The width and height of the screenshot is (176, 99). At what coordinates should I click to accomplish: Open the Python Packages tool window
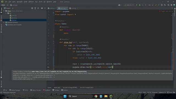point(15,90)
